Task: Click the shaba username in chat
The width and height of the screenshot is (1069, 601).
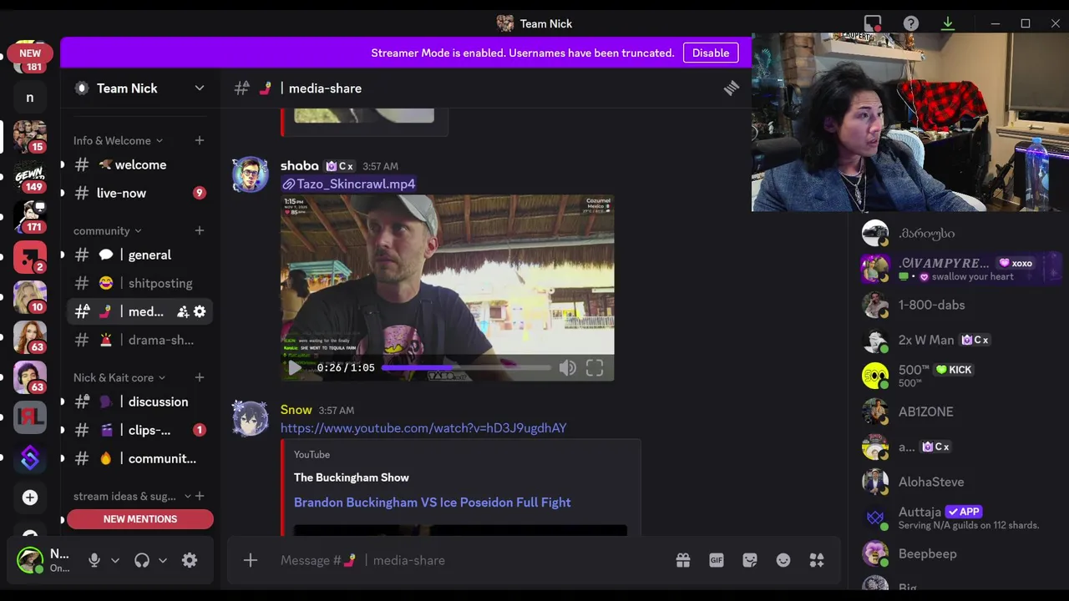Action: pos(300,166)
